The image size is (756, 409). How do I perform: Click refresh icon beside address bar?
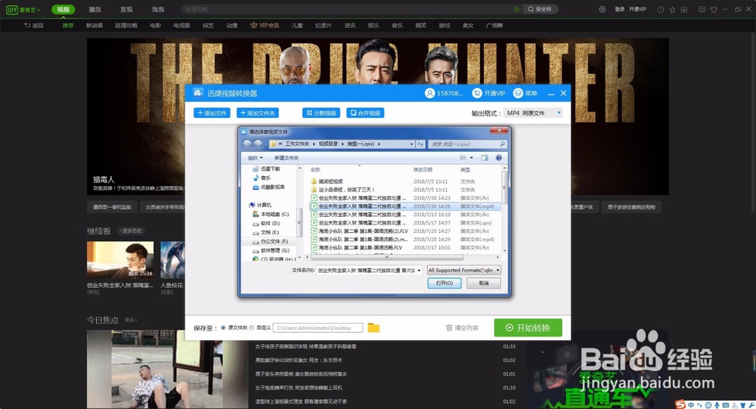point(420,144)
